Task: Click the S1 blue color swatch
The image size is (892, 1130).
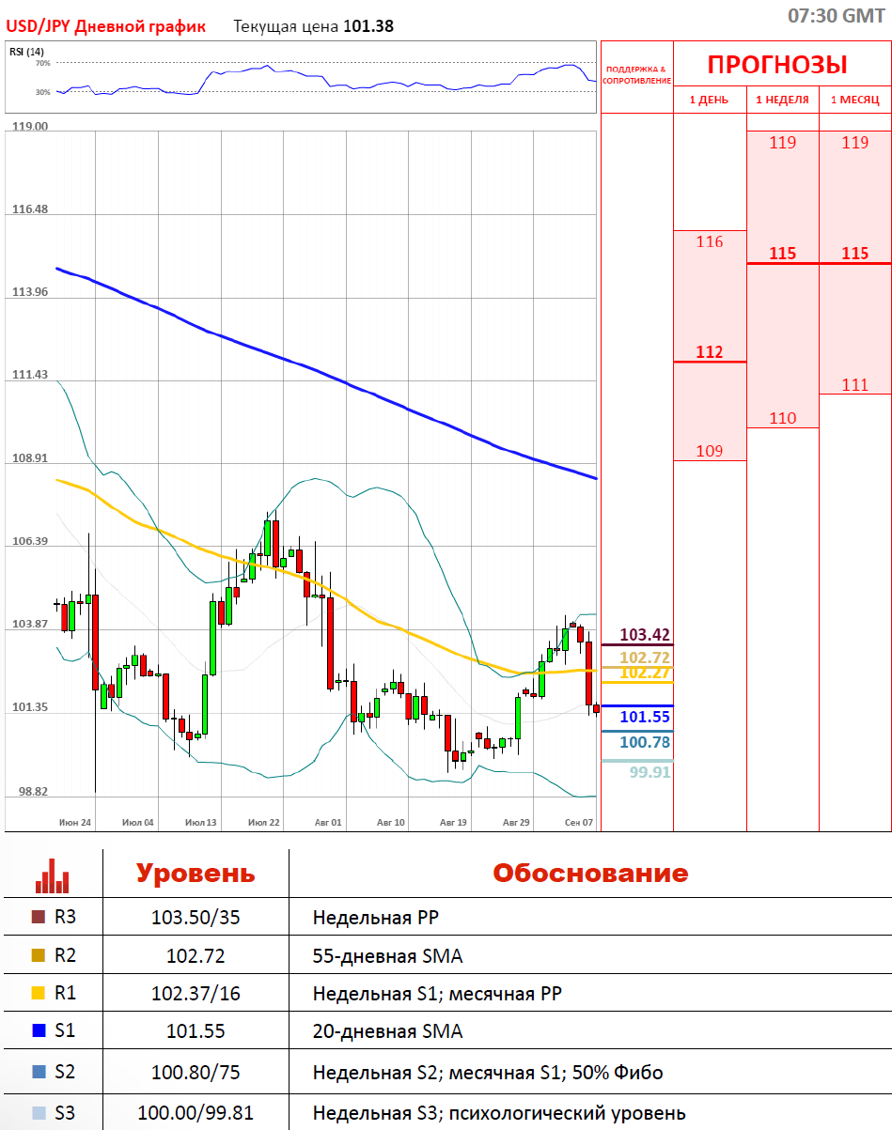Action: (39, 1030)
